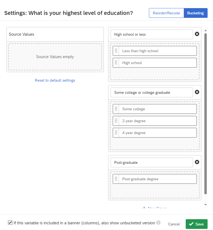Screen dimensions: 213x230
Task: Switch to the Reorder/Recode tab
Action: point(166,13)
